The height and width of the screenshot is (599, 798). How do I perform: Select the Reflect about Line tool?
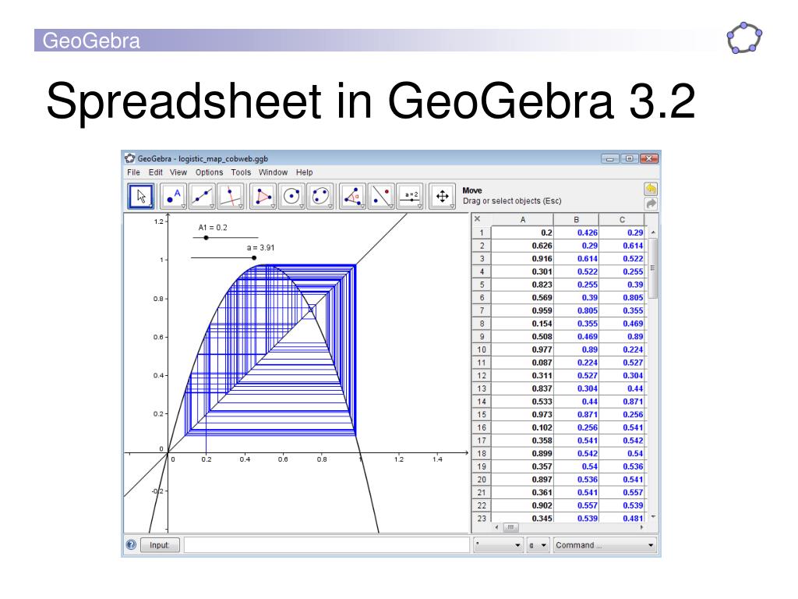pos(380,196)
